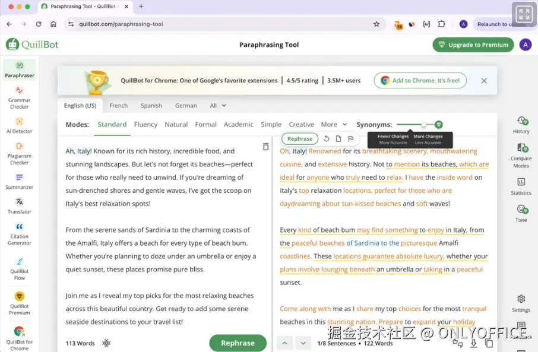
Task: Open a new browser tab
Action: coord(141,6)
